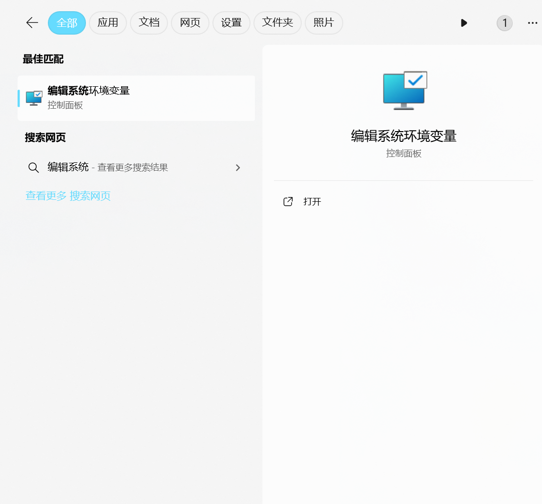
Task: Click the large monitor icon in preview pane
Action: point(405,90)
